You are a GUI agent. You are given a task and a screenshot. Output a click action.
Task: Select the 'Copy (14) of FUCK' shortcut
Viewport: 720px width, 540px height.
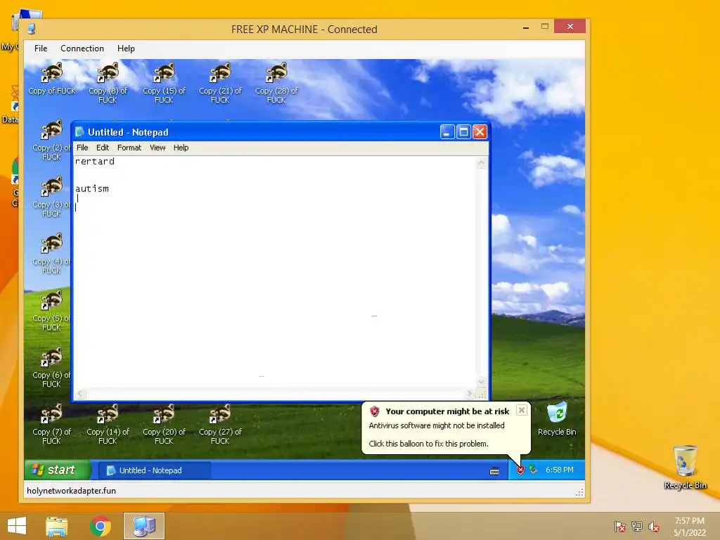pos(108,424)
